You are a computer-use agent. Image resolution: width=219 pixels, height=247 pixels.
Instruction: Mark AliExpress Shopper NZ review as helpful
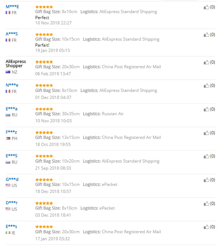206,63
